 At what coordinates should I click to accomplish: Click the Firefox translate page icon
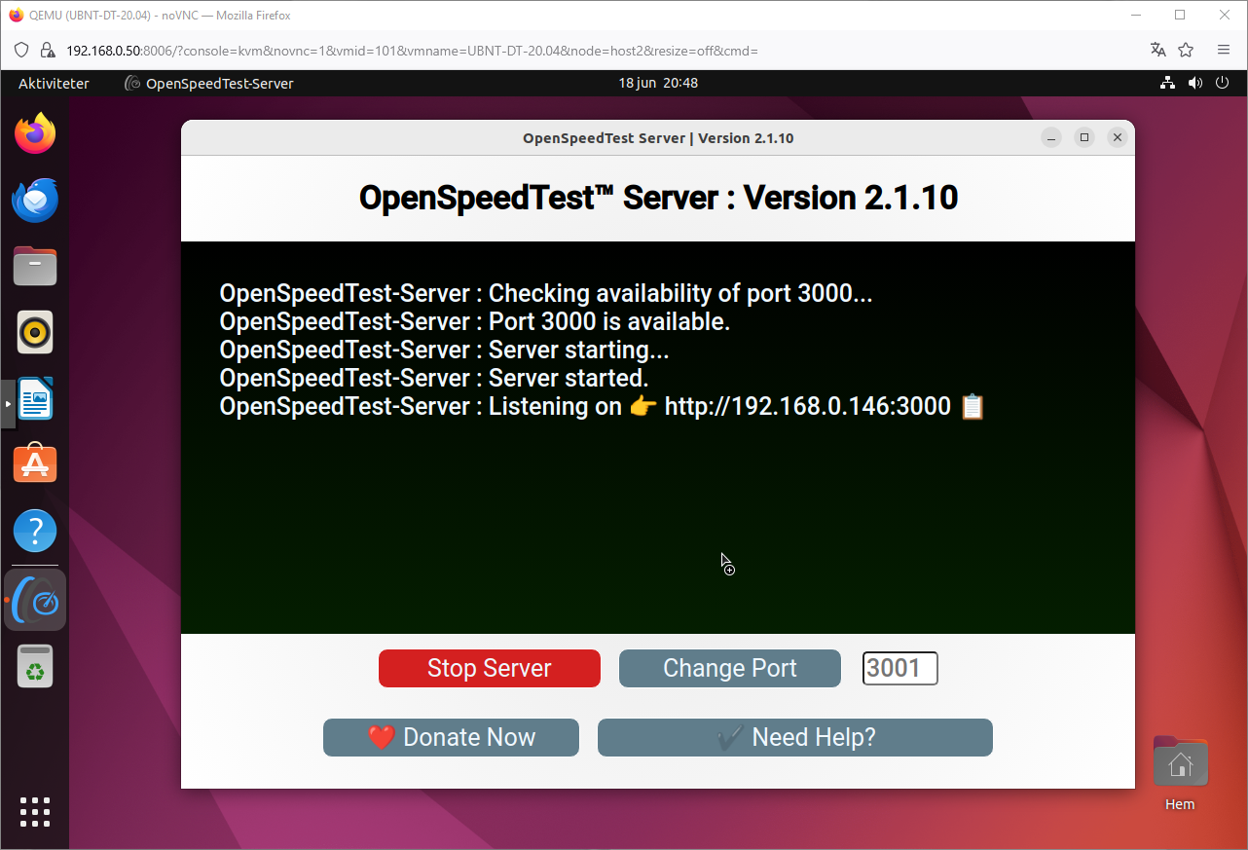click(x=1157, y=50)
